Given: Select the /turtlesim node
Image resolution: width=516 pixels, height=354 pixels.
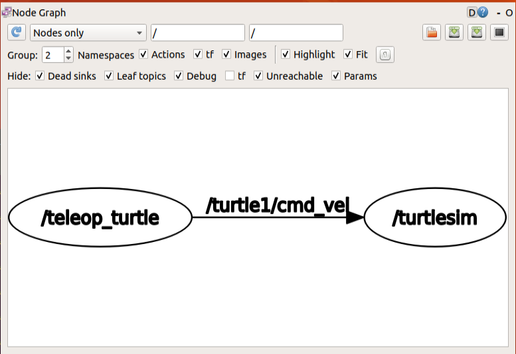Looking at the screenshot, I should pos(435,217).
